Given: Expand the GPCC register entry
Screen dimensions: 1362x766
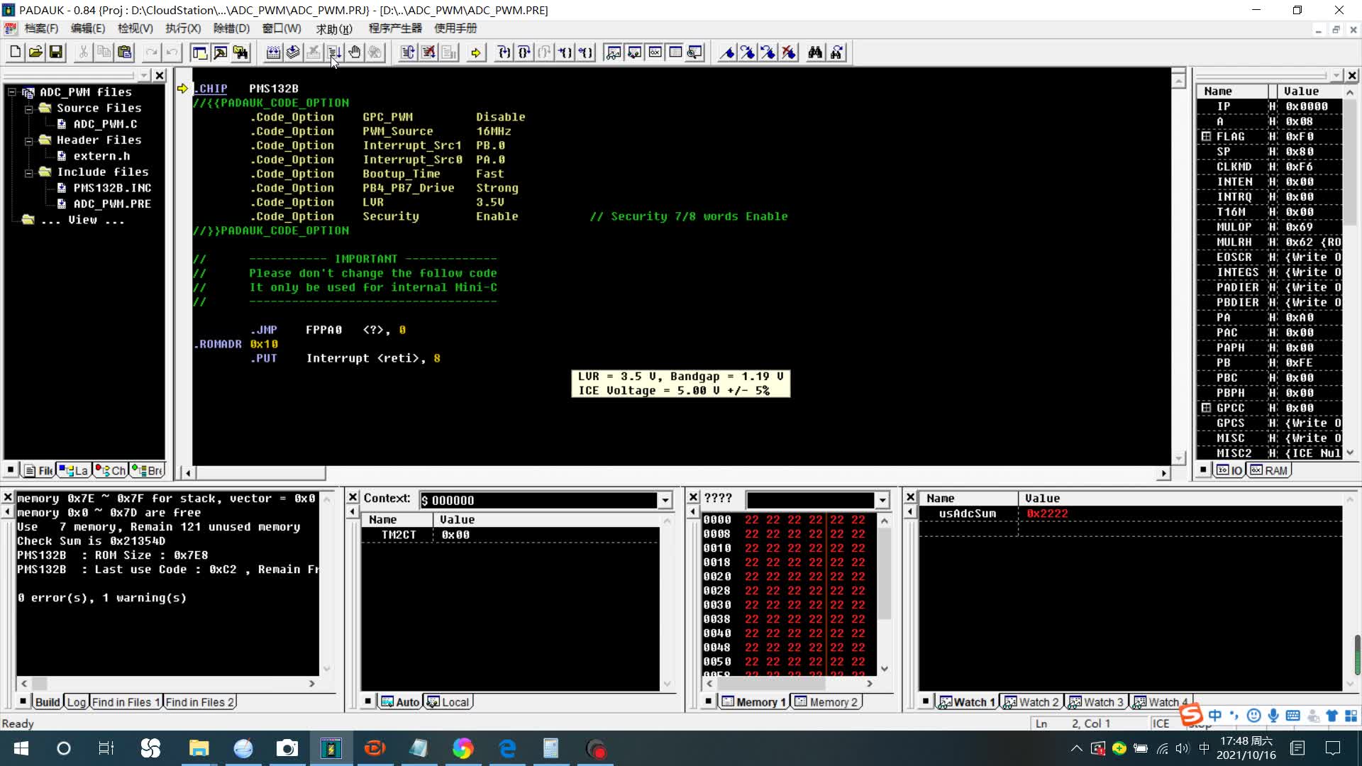Looking at the screenshot, I should pyautogui.click(x=1207, y=408).
